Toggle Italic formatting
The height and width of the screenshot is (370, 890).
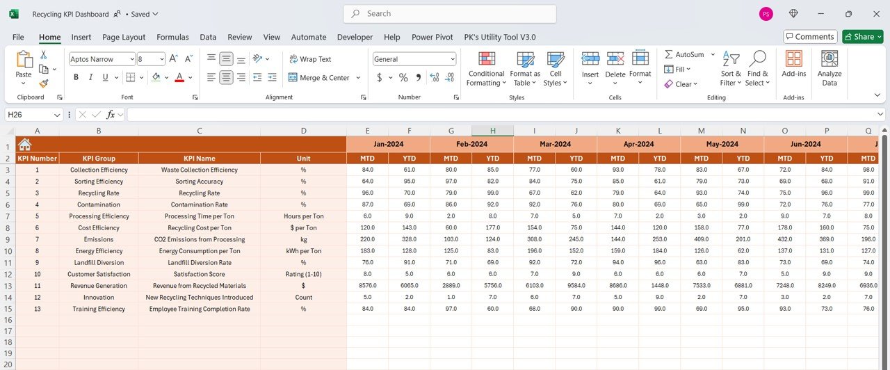point(90,77)
